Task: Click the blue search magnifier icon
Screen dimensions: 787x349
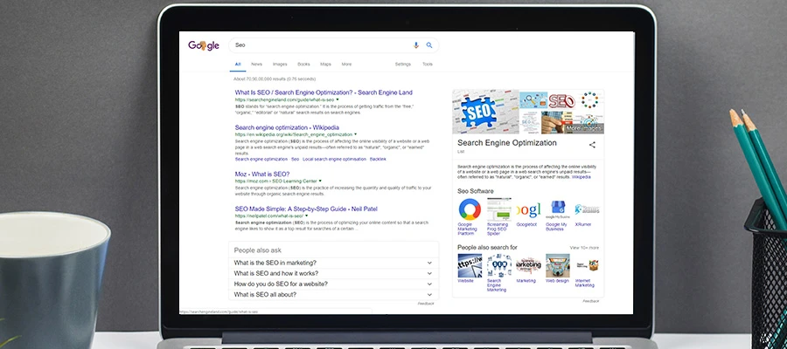Action: pos(429,45)
